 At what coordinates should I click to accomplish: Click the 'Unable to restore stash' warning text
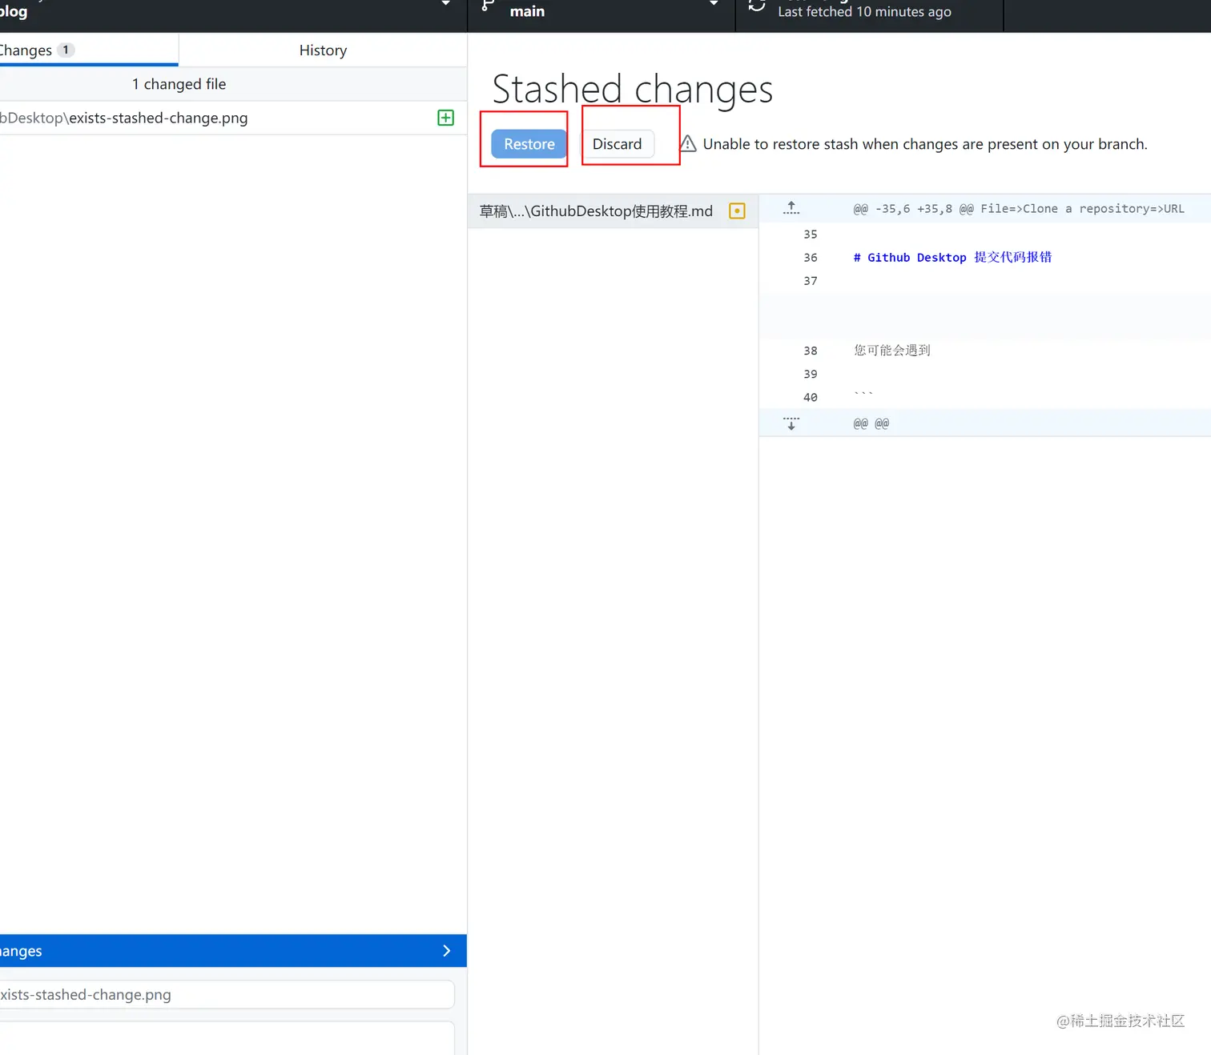[x=925, y=144]
